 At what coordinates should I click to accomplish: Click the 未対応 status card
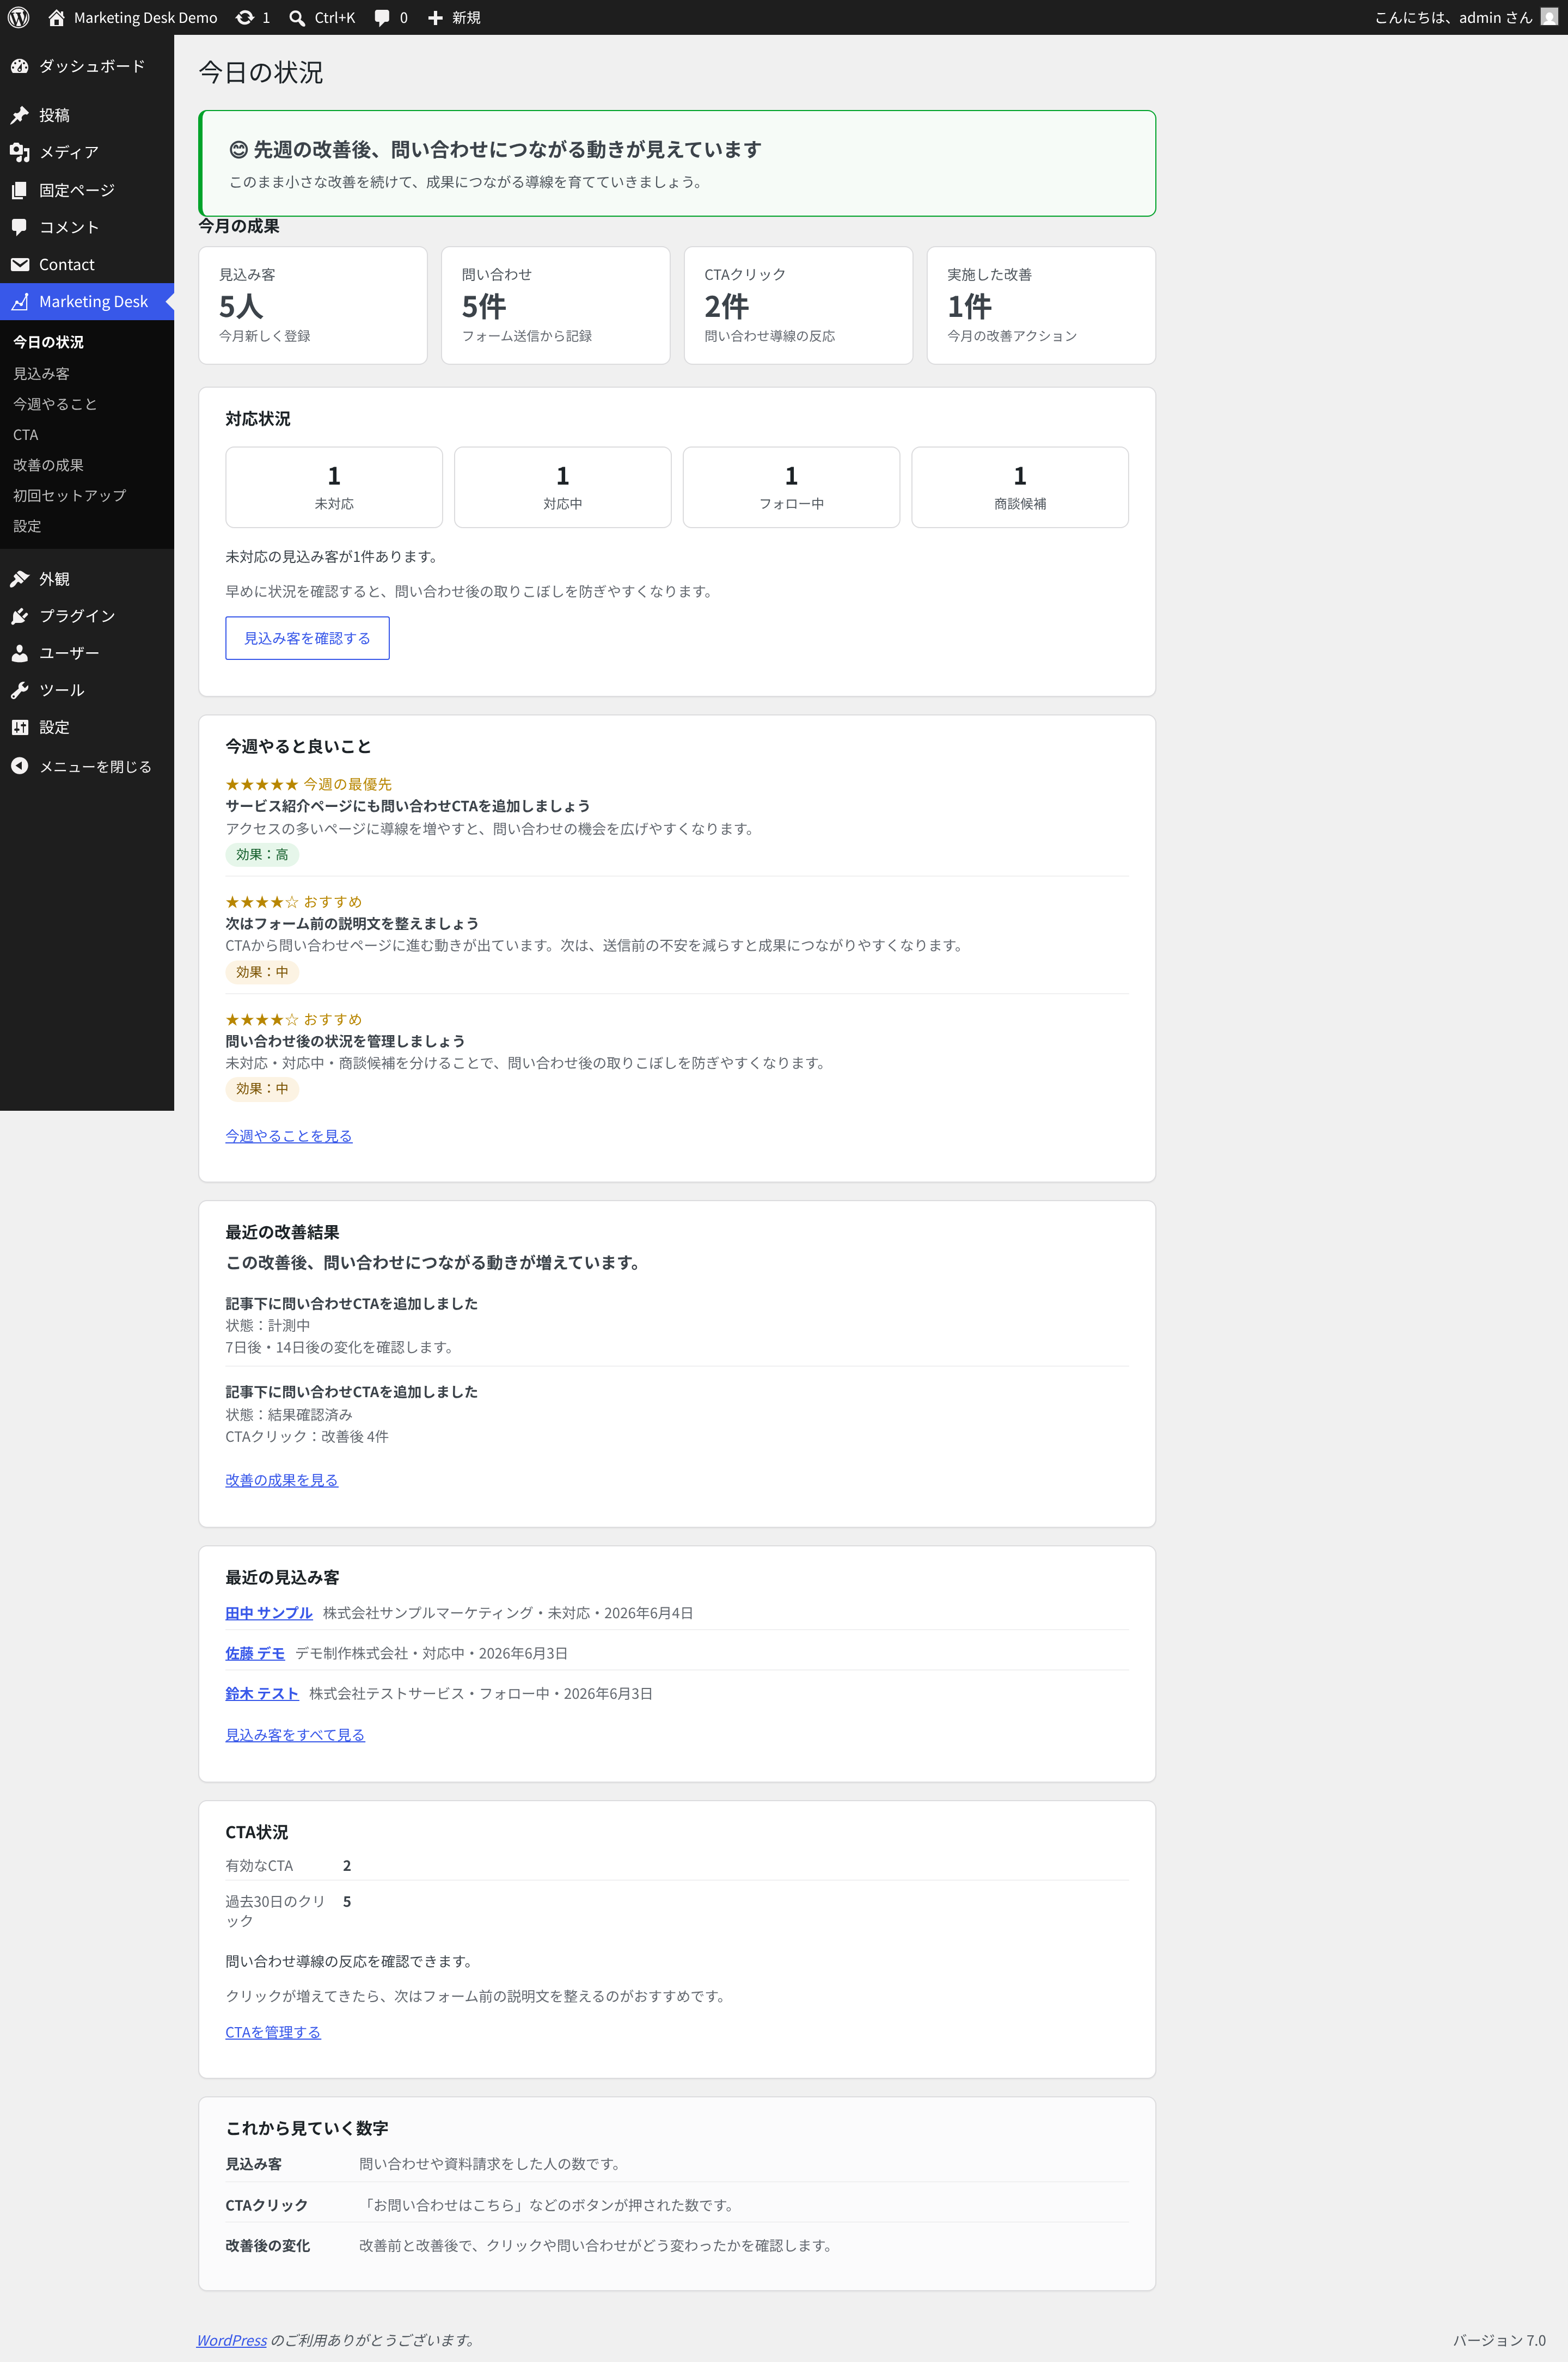click(x=334, y=487)
